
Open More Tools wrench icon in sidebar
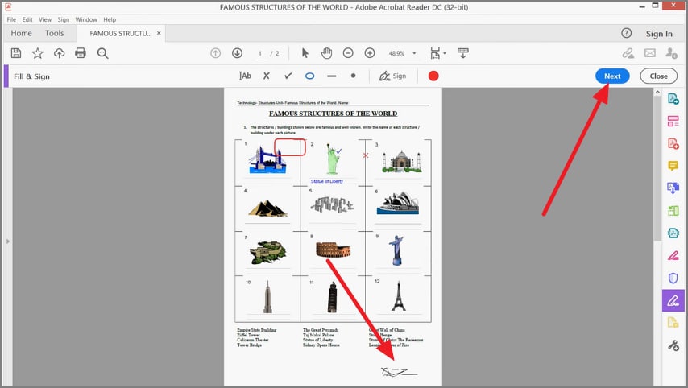click(x=673, y=345)
